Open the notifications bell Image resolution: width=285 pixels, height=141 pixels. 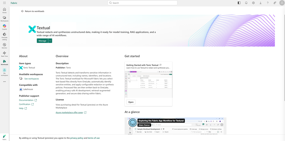coord(246,3)
